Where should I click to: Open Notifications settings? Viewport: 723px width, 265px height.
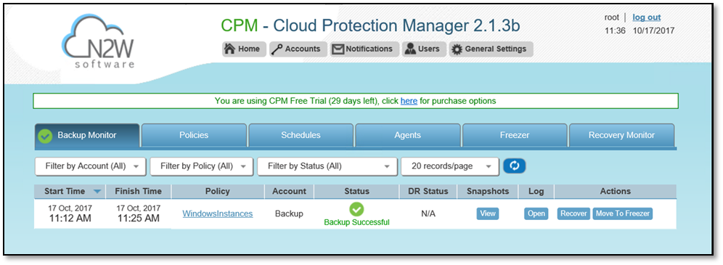coord(364,49)
